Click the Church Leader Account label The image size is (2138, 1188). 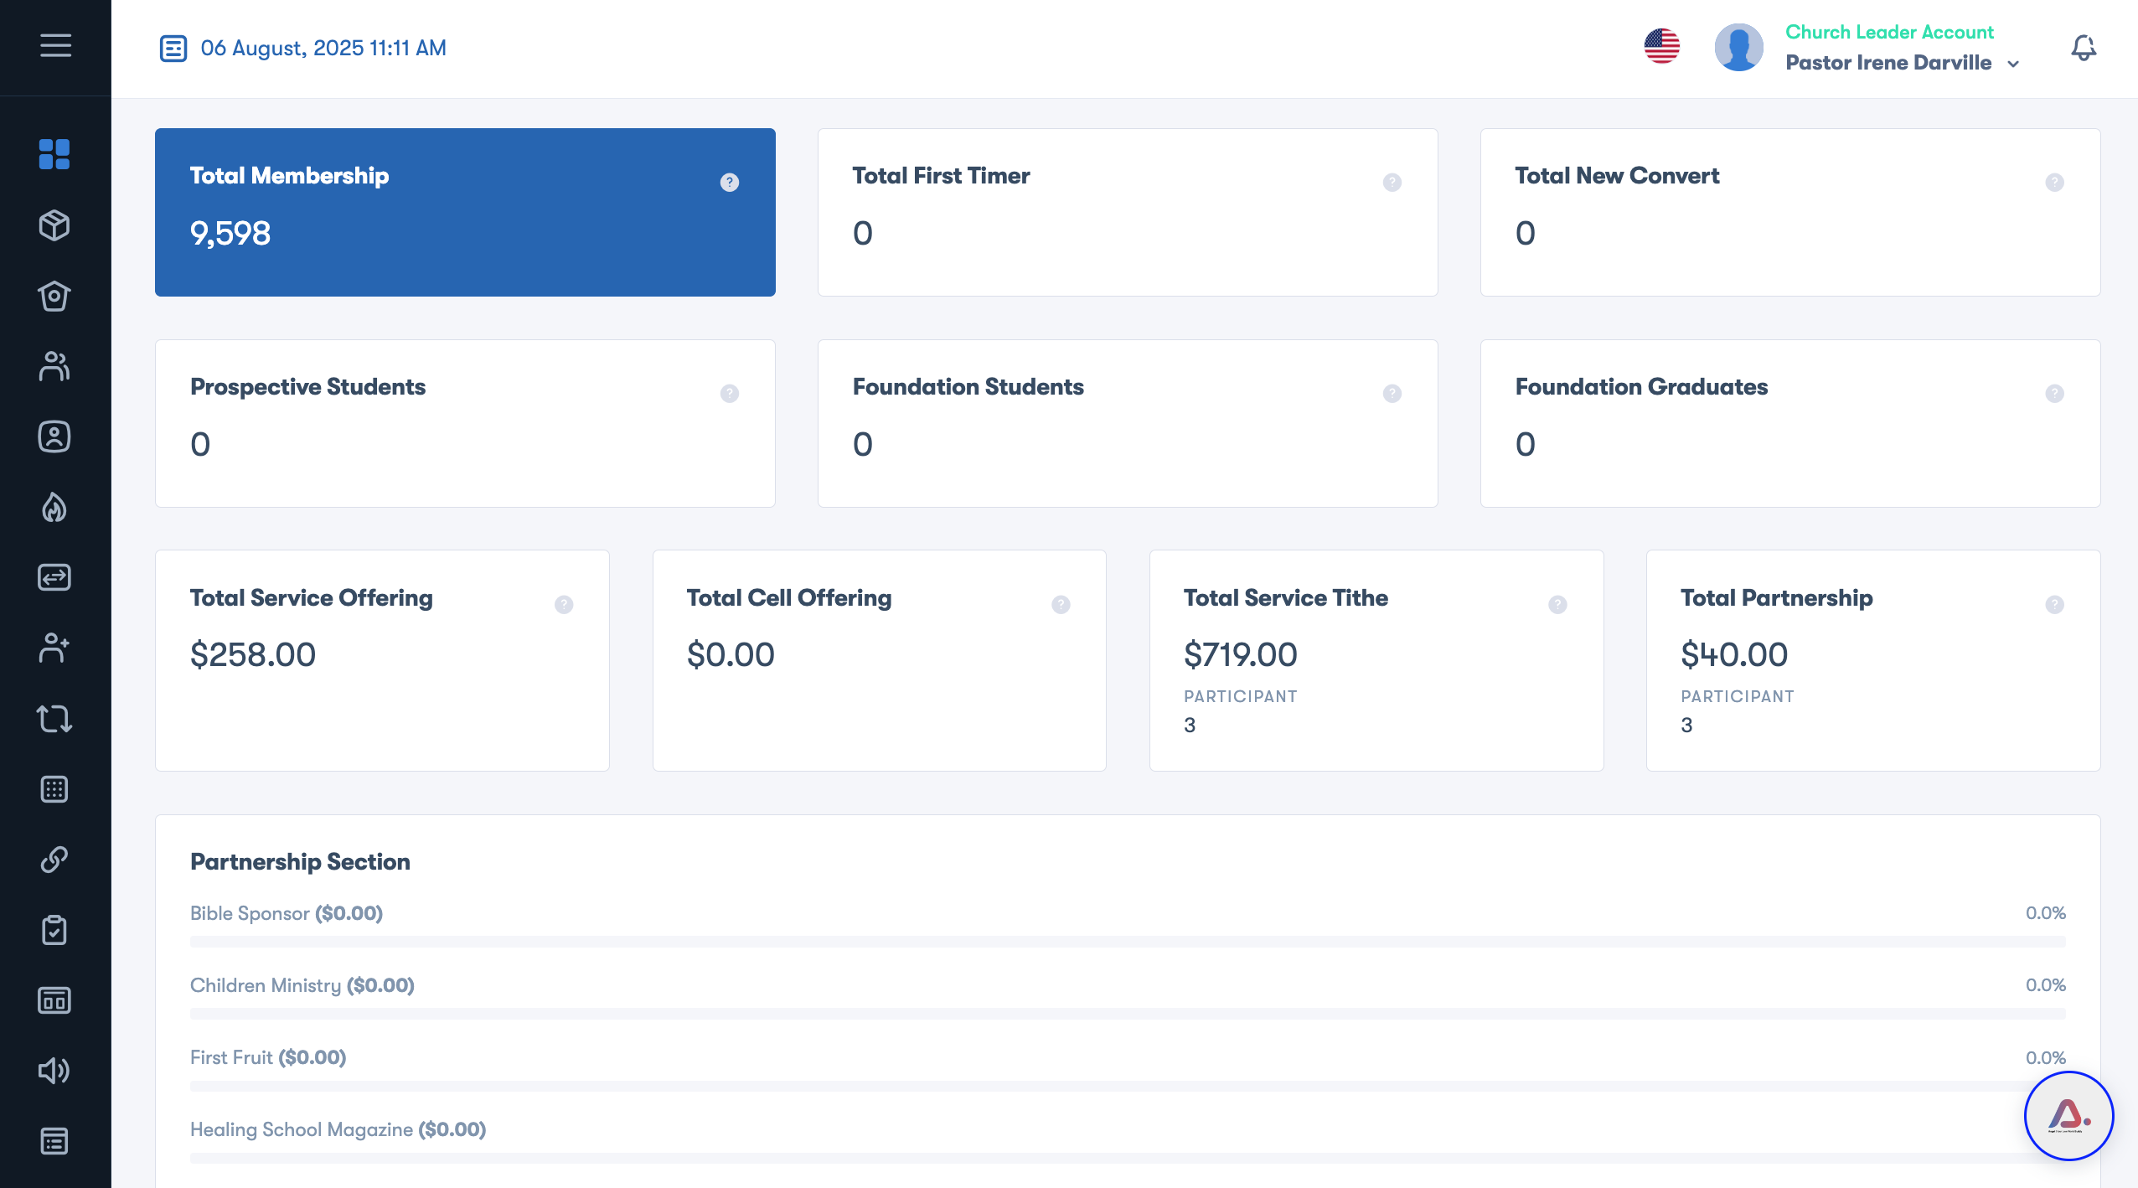click(x=1889, y=32)
